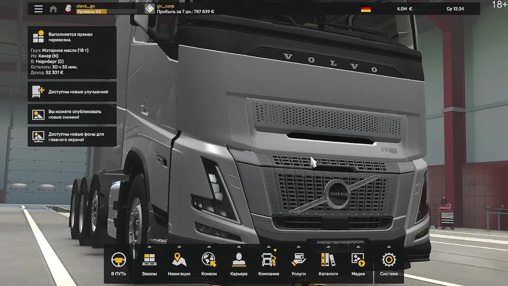The height and width of the screenshot is (286, 508).
Task: Open slava_gv player avatar profile
Action: tap(68, 9)
